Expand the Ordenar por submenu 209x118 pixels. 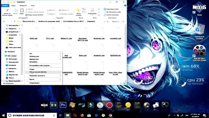(x=43, y=56)
